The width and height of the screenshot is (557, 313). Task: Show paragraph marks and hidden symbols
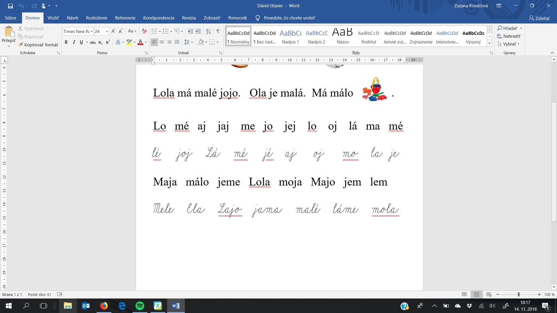click(x=218, y=31)
